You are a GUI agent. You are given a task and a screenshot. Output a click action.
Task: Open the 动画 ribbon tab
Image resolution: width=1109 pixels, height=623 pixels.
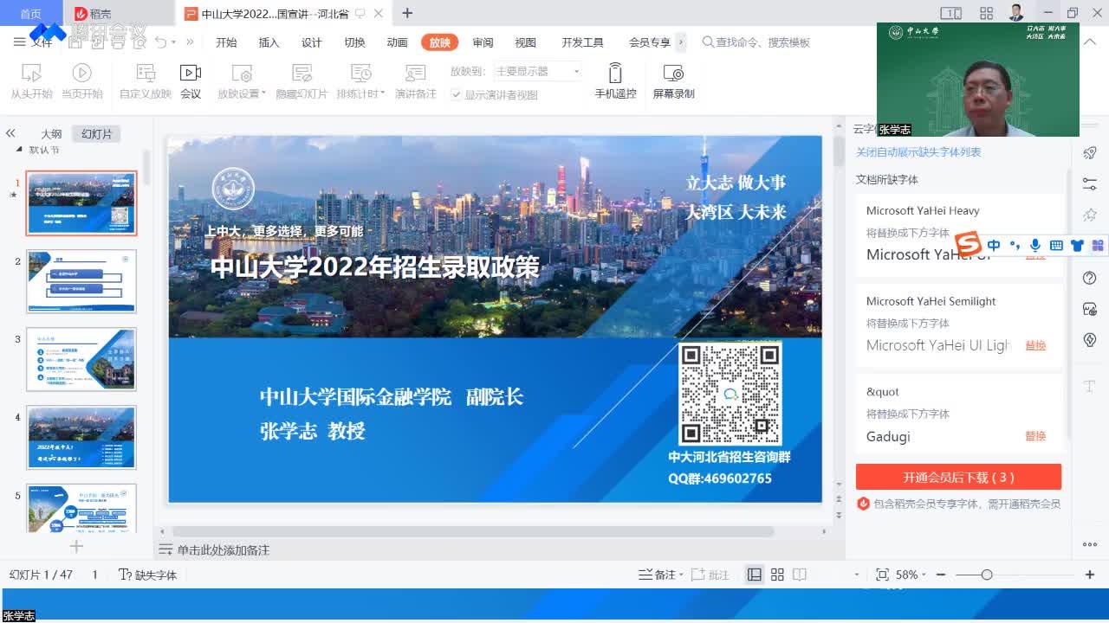[x=397, y=42]
